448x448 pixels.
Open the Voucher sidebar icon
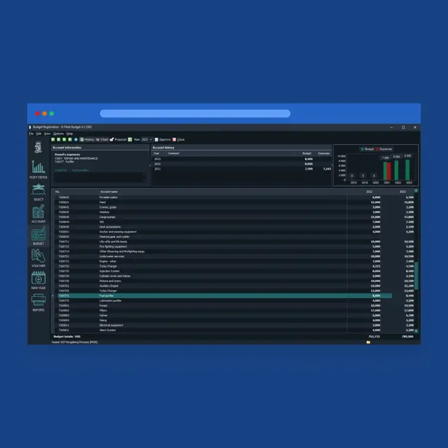point(38,257)
